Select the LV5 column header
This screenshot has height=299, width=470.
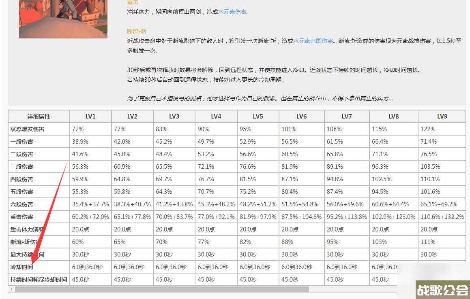[258, 116]
